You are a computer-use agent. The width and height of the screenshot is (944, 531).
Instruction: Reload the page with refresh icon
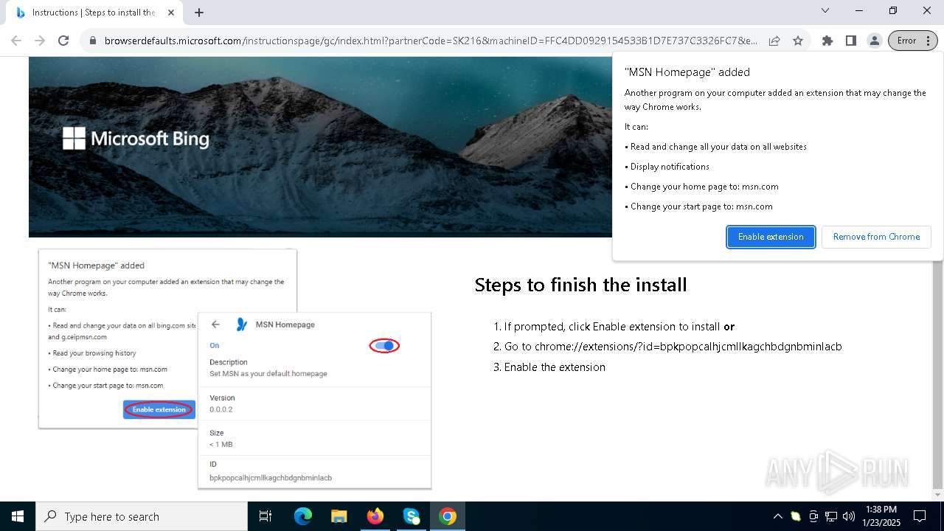point(63,41)
